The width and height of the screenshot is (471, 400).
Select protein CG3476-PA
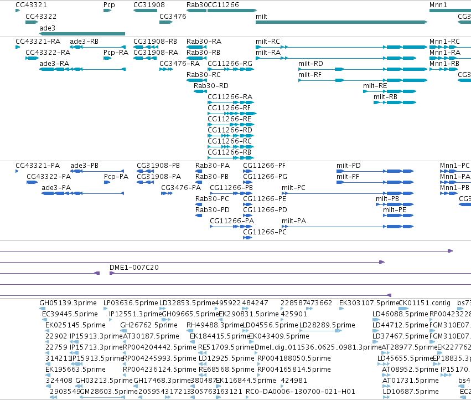[x=181, y=188]
